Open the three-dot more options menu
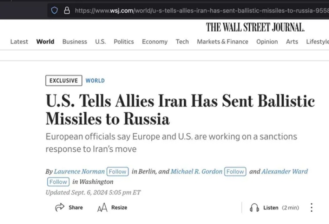The image size is (329, 224). 311,207
